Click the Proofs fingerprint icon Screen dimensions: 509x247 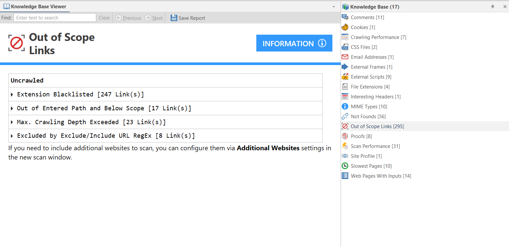click(x=345, y=136)
